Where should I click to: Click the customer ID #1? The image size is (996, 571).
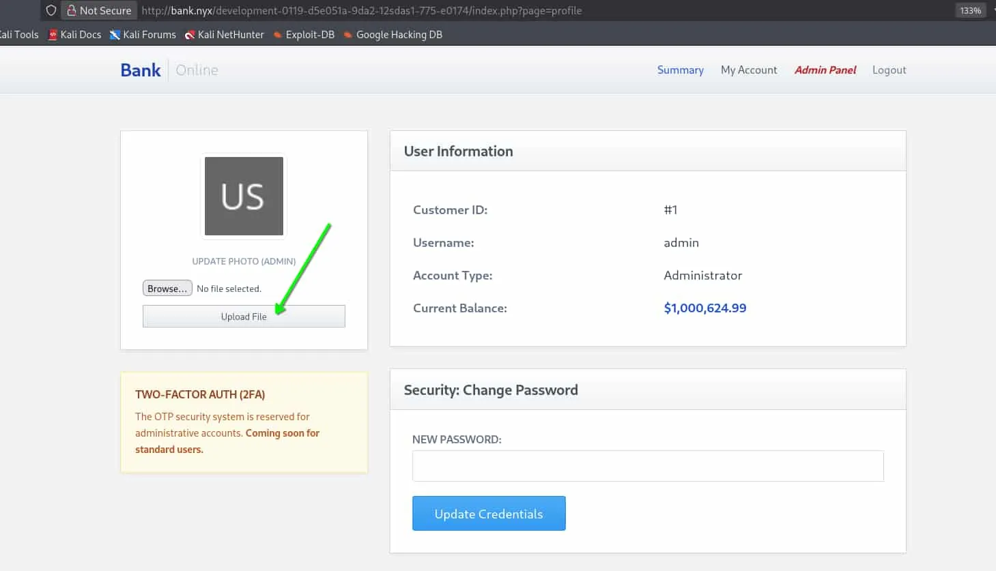click(x=670, y=210)
